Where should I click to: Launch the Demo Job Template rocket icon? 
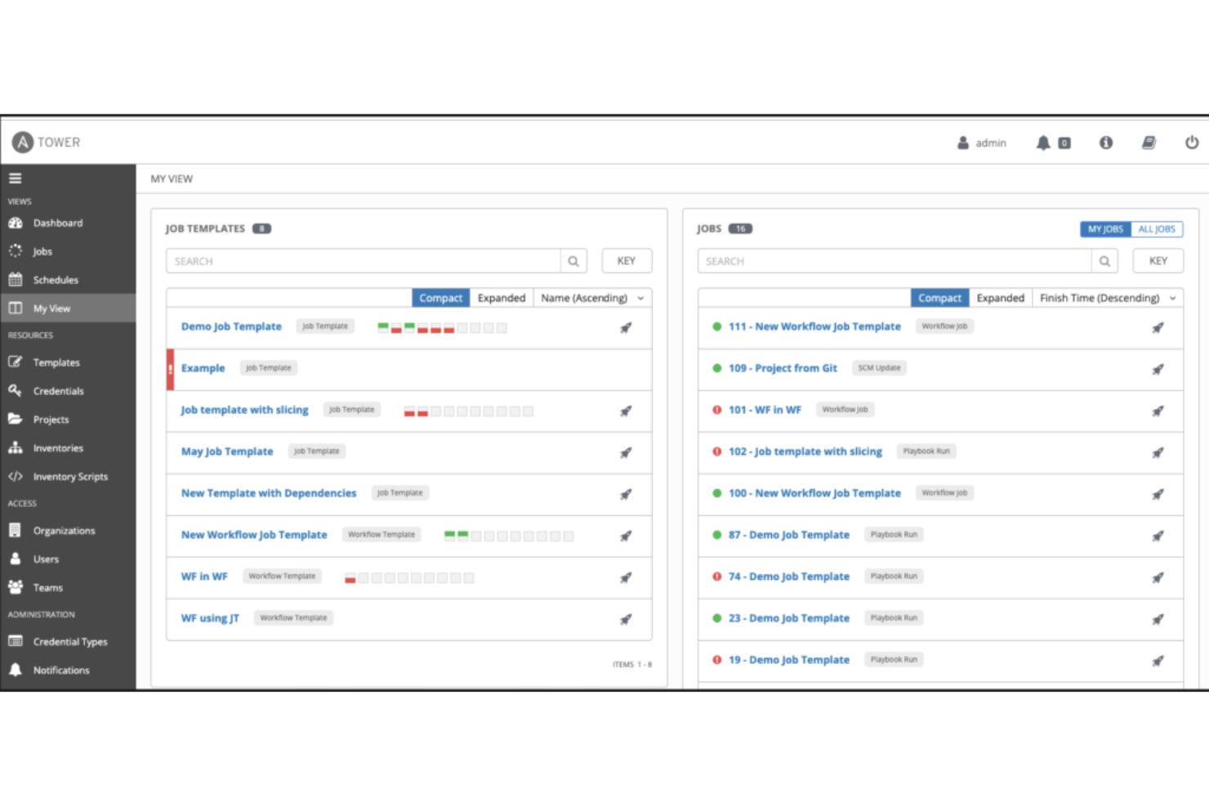(626, 327)
